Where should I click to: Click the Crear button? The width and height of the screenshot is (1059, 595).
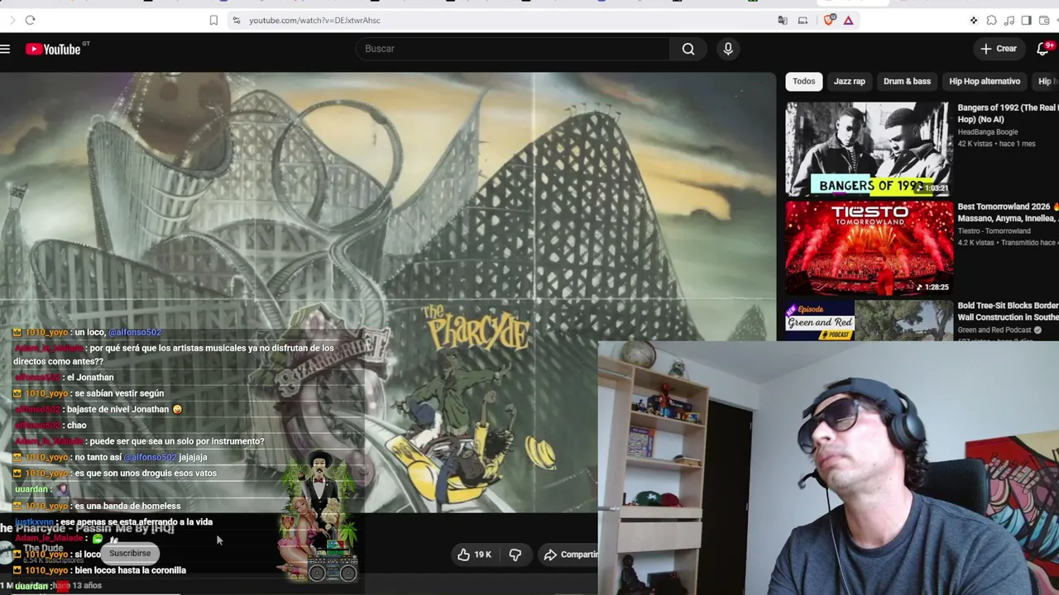point(999,49)
